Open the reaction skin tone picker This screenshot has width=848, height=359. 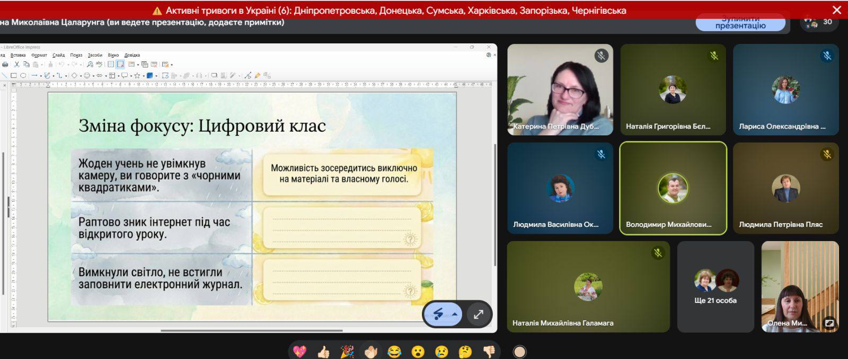519,352
